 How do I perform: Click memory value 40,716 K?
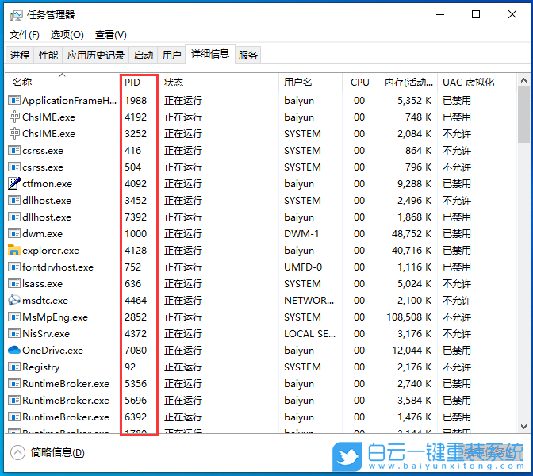click(x=412, y=250)
